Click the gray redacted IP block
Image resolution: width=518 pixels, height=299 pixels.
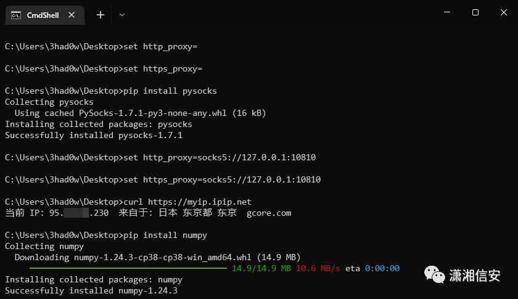pos(76,213)
